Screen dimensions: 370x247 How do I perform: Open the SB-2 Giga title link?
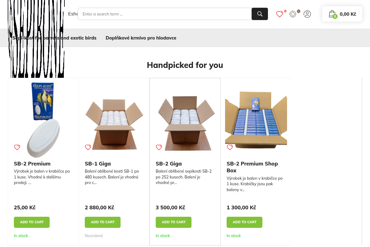[169, 164]
